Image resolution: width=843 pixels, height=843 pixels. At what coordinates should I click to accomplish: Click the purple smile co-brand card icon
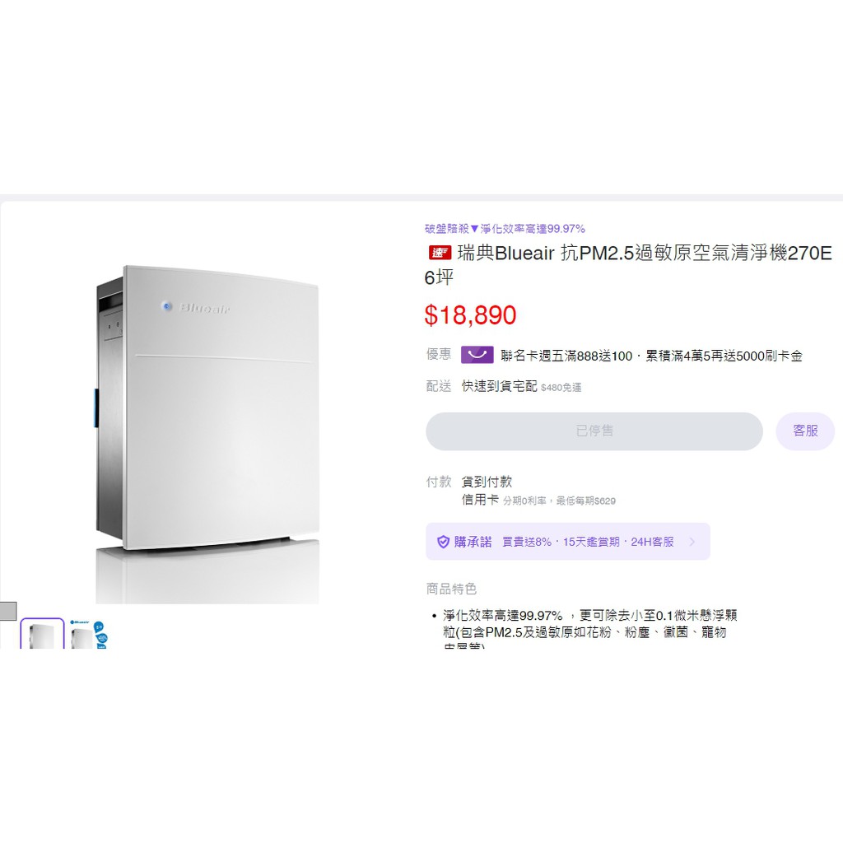coord(477,355)
